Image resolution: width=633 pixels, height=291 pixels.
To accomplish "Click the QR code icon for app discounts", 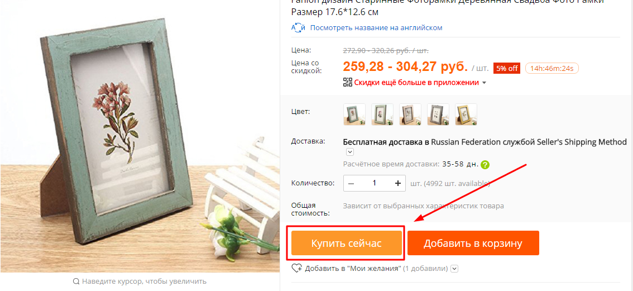I will tap(348, 83).
